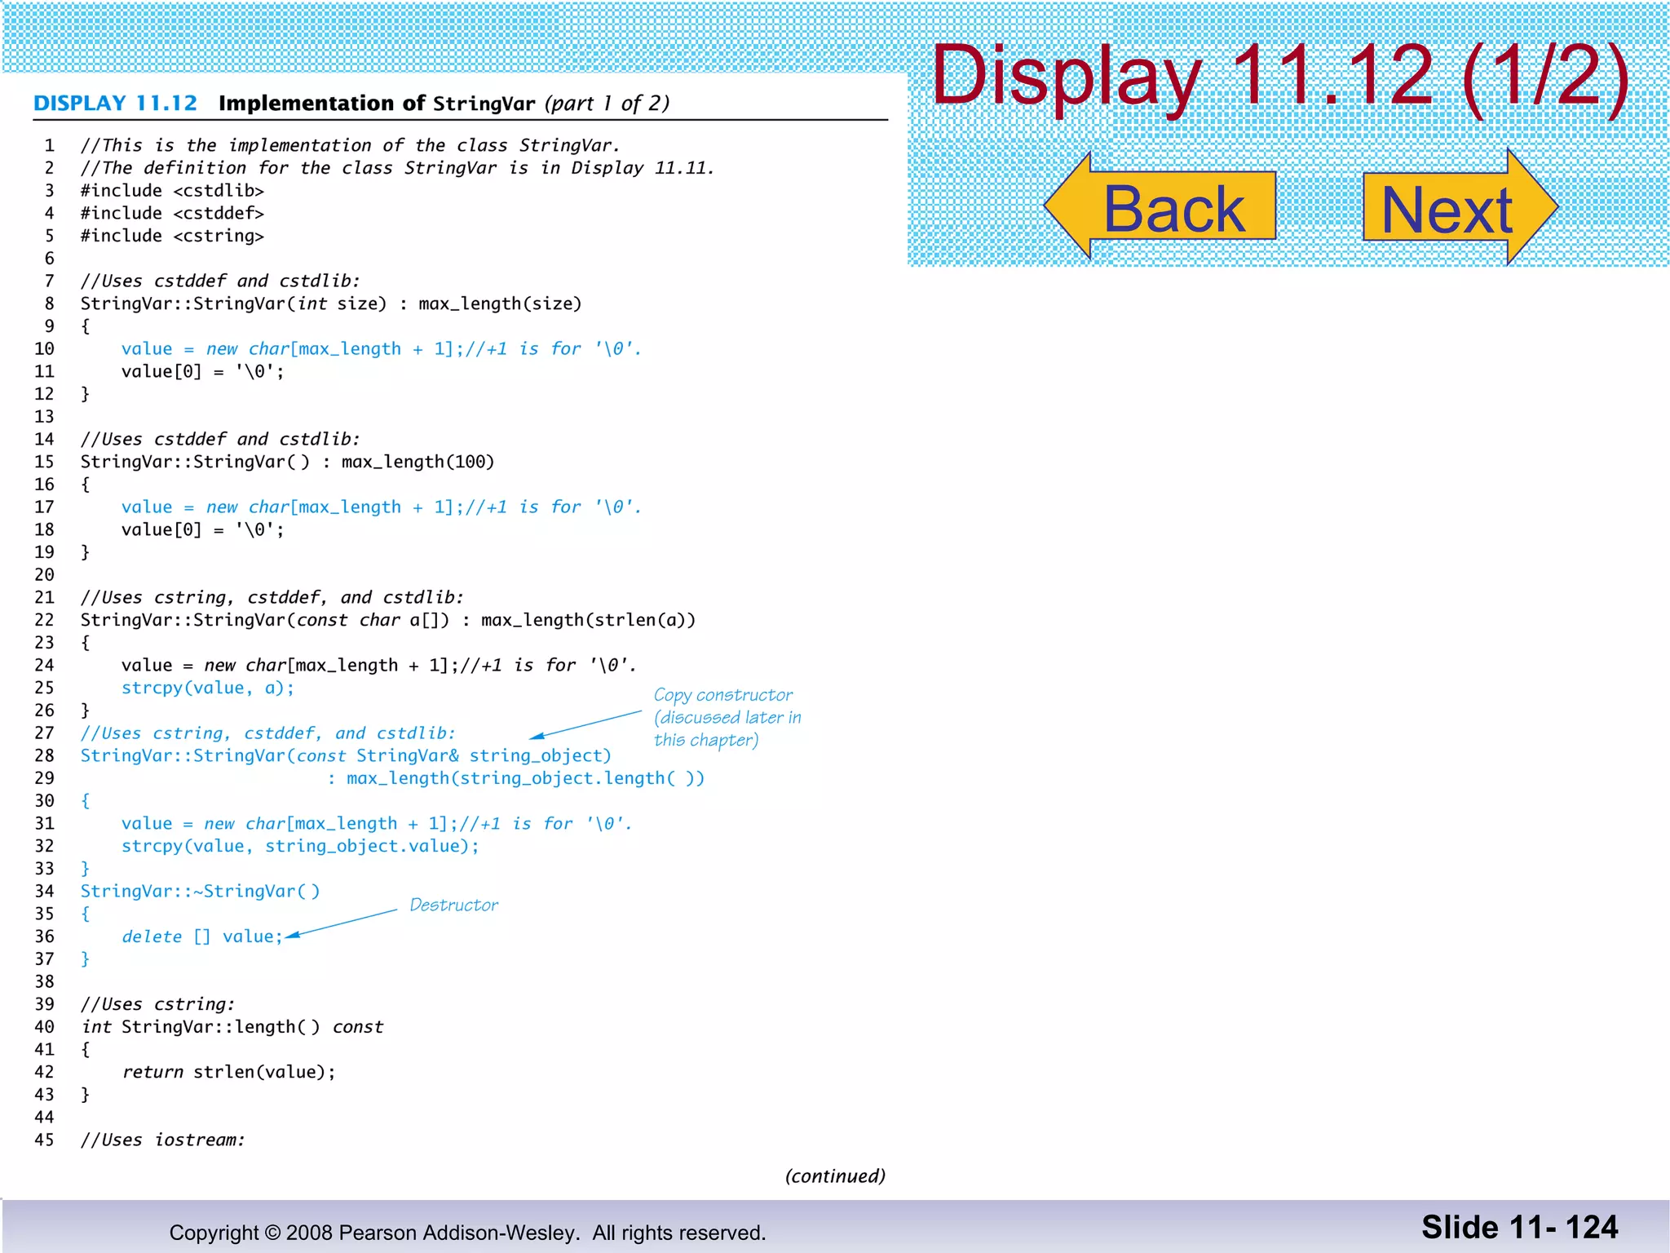
Task: Click 'delete [] value;' on line 36
Action: [x=202, y=937]
